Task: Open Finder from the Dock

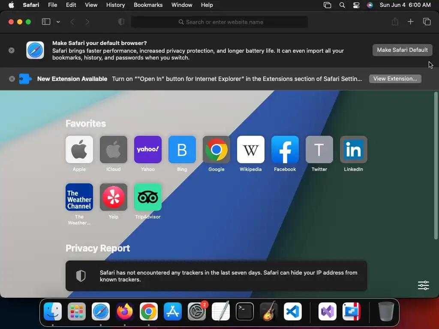Action: pyautogui.click(x=53, y=311)
